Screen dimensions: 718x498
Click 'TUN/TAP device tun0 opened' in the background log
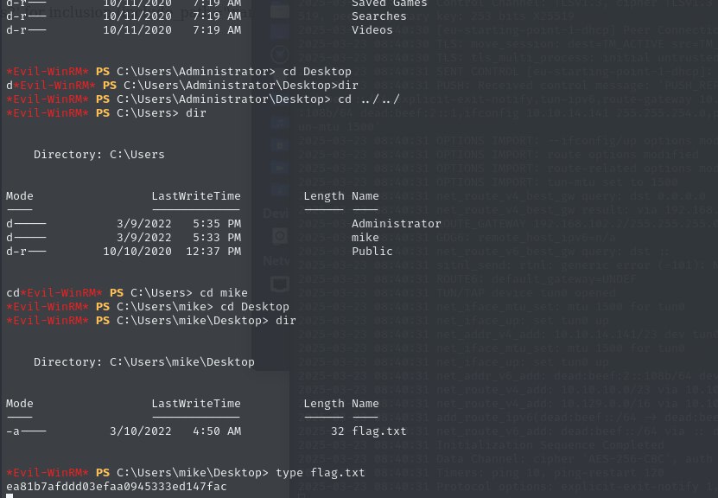[525, 293]
